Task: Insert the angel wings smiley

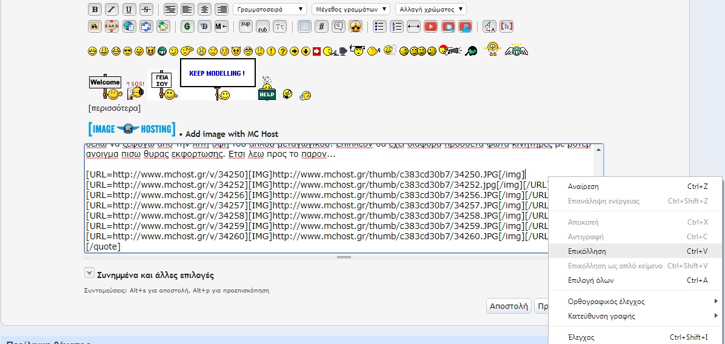Action: click(x=516, y=50)
